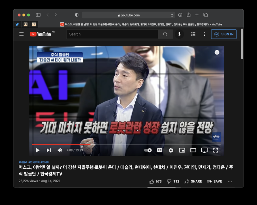Open the privacy report shield icon
This screenshot has height=205, width=257.
[77, 15]
